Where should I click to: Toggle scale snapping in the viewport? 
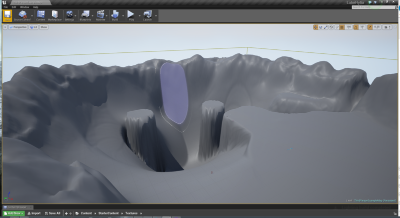(x=370, y=27)
